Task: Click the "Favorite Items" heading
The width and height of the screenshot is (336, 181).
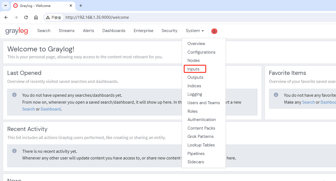Action: point(288,73)
